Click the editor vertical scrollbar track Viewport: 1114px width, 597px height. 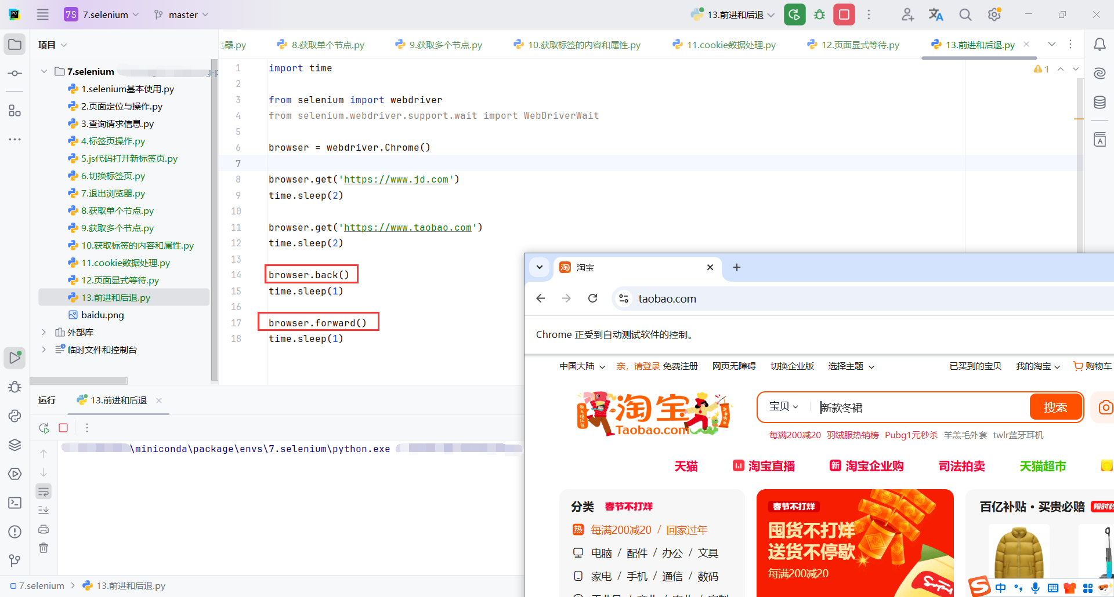[x=1080, y=165]
